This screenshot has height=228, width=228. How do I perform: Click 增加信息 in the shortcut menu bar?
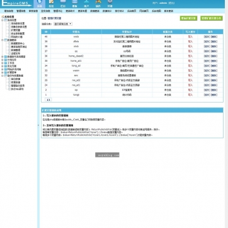[x=9, y=11]
